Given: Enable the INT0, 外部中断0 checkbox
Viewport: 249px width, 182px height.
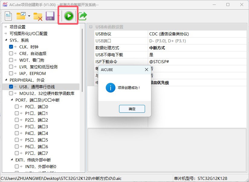Looking at the screenshot, I should [x=17, y=167].
